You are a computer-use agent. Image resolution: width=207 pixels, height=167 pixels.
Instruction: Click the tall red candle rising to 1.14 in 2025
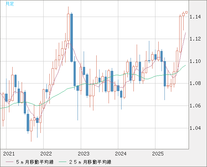[180, 34]
